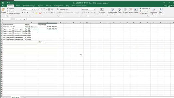The height and width of the screenshot is (98, 174).
Task: Open the insert function fx button
Action: (x=24, y=19)
